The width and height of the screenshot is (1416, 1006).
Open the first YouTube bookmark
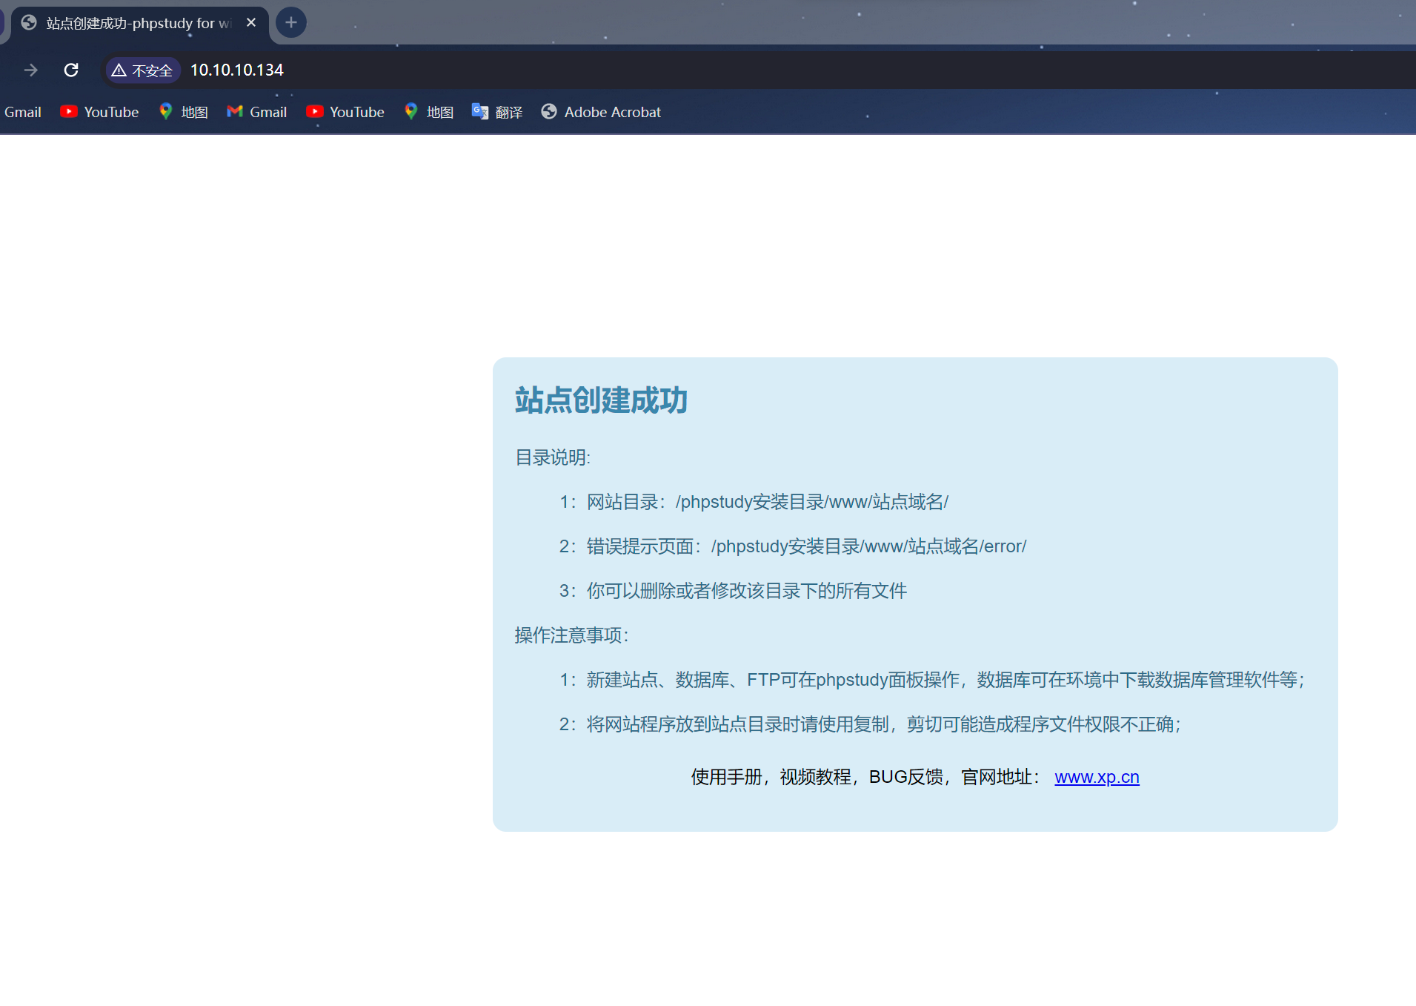(99, 112)
